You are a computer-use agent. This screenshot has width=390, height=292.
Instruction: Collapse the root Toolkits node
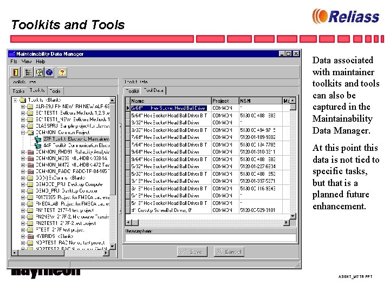tap(15, 100)
